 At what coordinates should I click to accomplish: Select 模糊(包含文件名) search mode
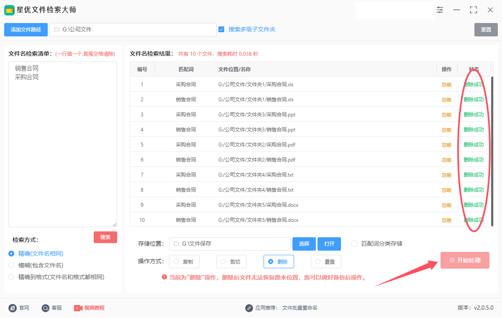coord(11,265)
